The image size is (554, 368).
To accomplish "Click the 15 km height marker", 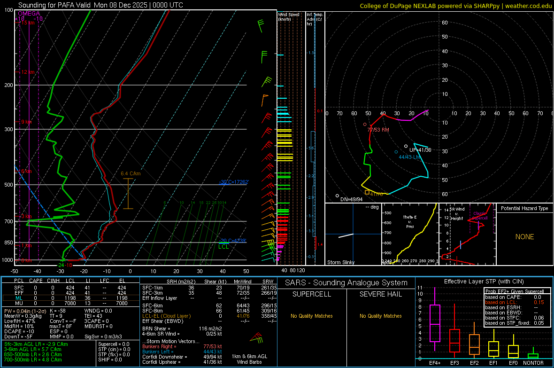I will 28,23.
